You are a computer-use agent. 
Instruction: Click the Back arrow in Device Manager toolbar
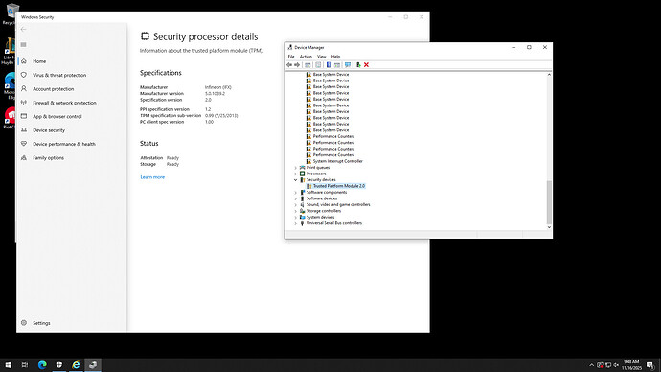click(x=289, y=65)
